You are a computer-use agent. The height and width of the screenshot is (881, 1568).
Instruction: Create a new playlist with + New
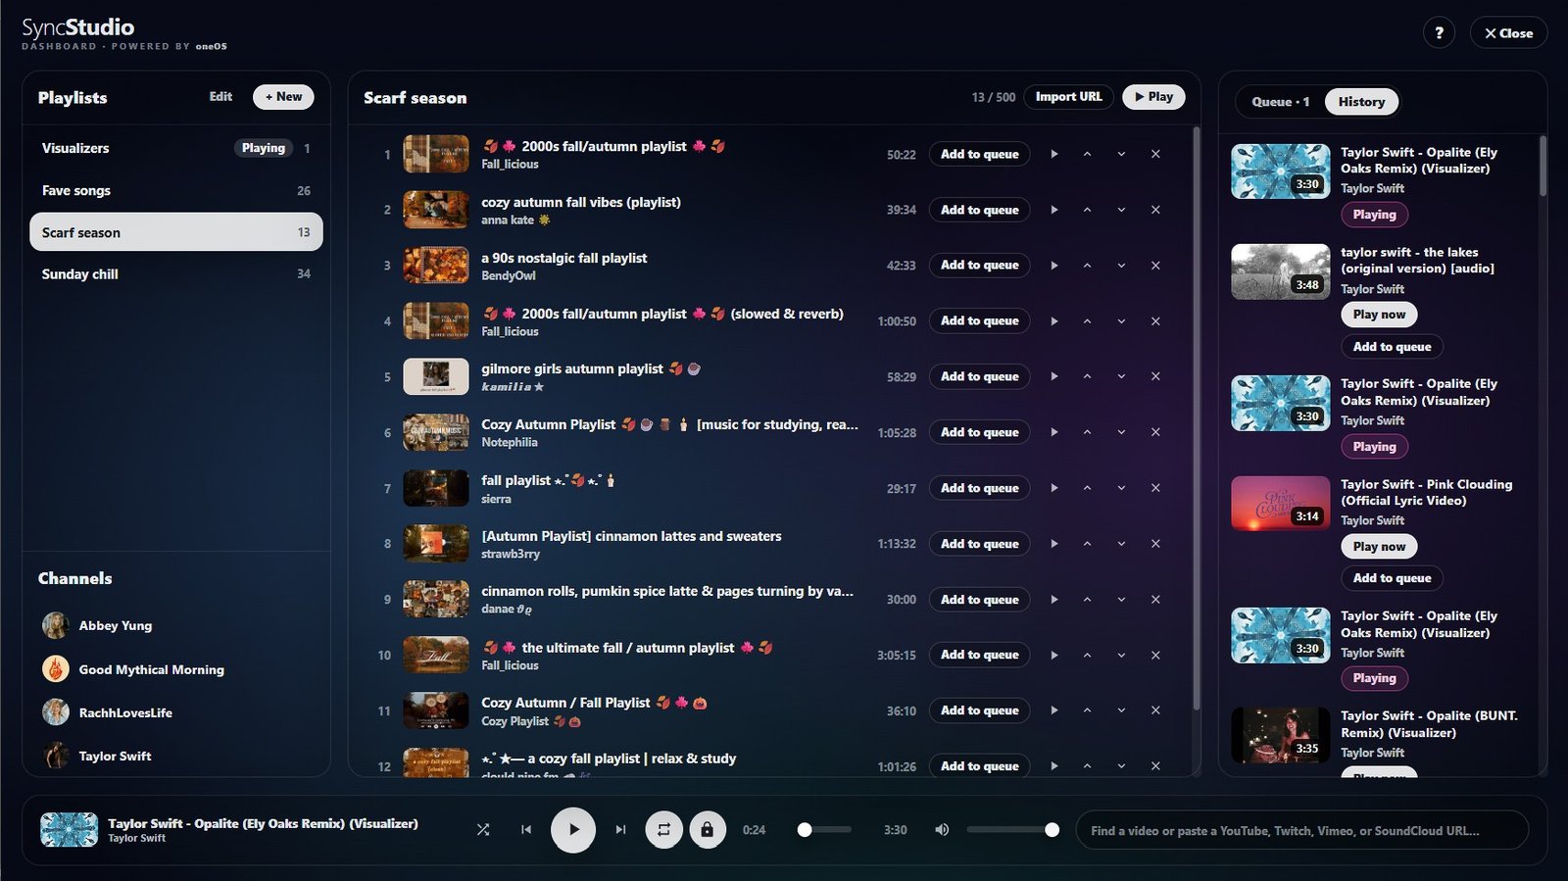click(283, 97)
